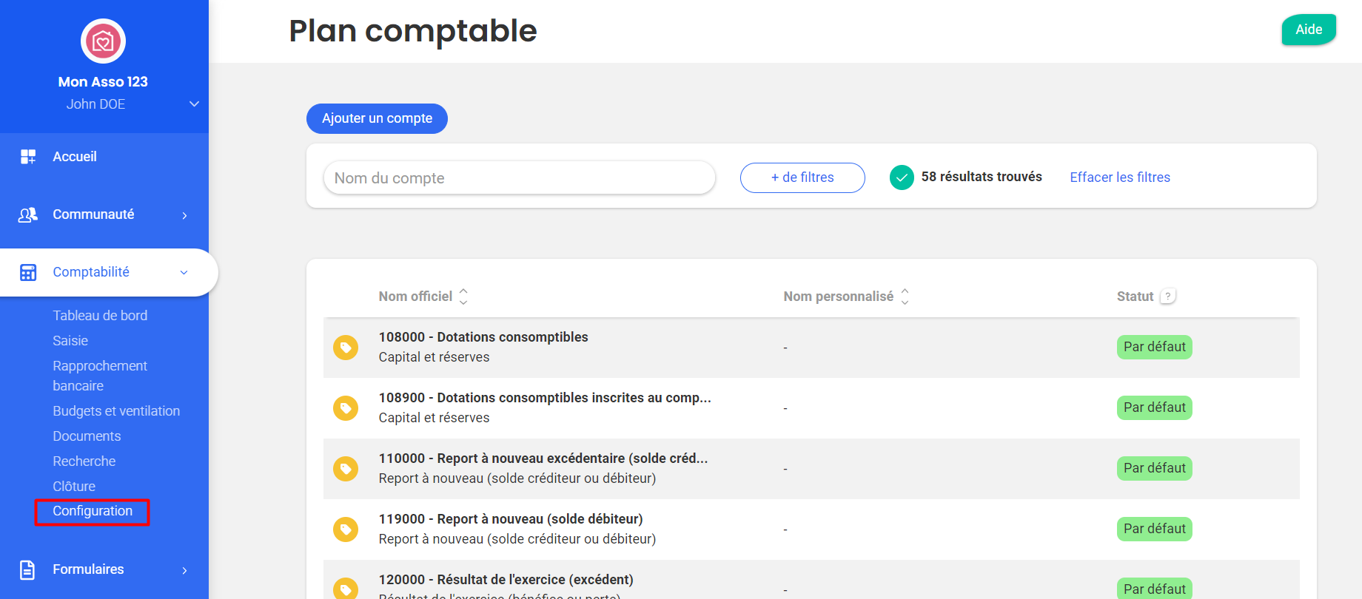
Task: Click the green results checkmark icon
Action: (x=902, y=177)
